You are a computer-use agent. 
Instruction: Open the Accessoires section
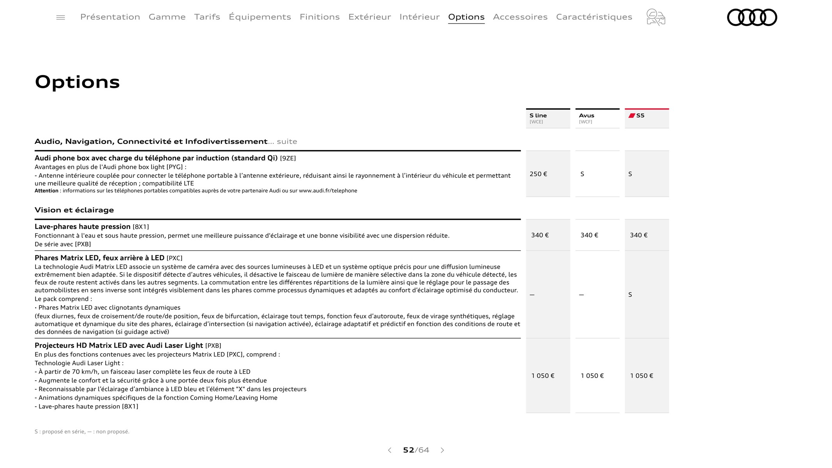tap(520, 17)
